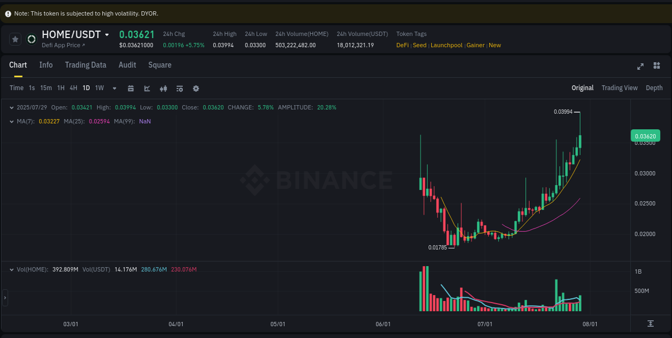Screen dimensions: 672x338
Task: Open the layout widgets icon
Action: 656,66
